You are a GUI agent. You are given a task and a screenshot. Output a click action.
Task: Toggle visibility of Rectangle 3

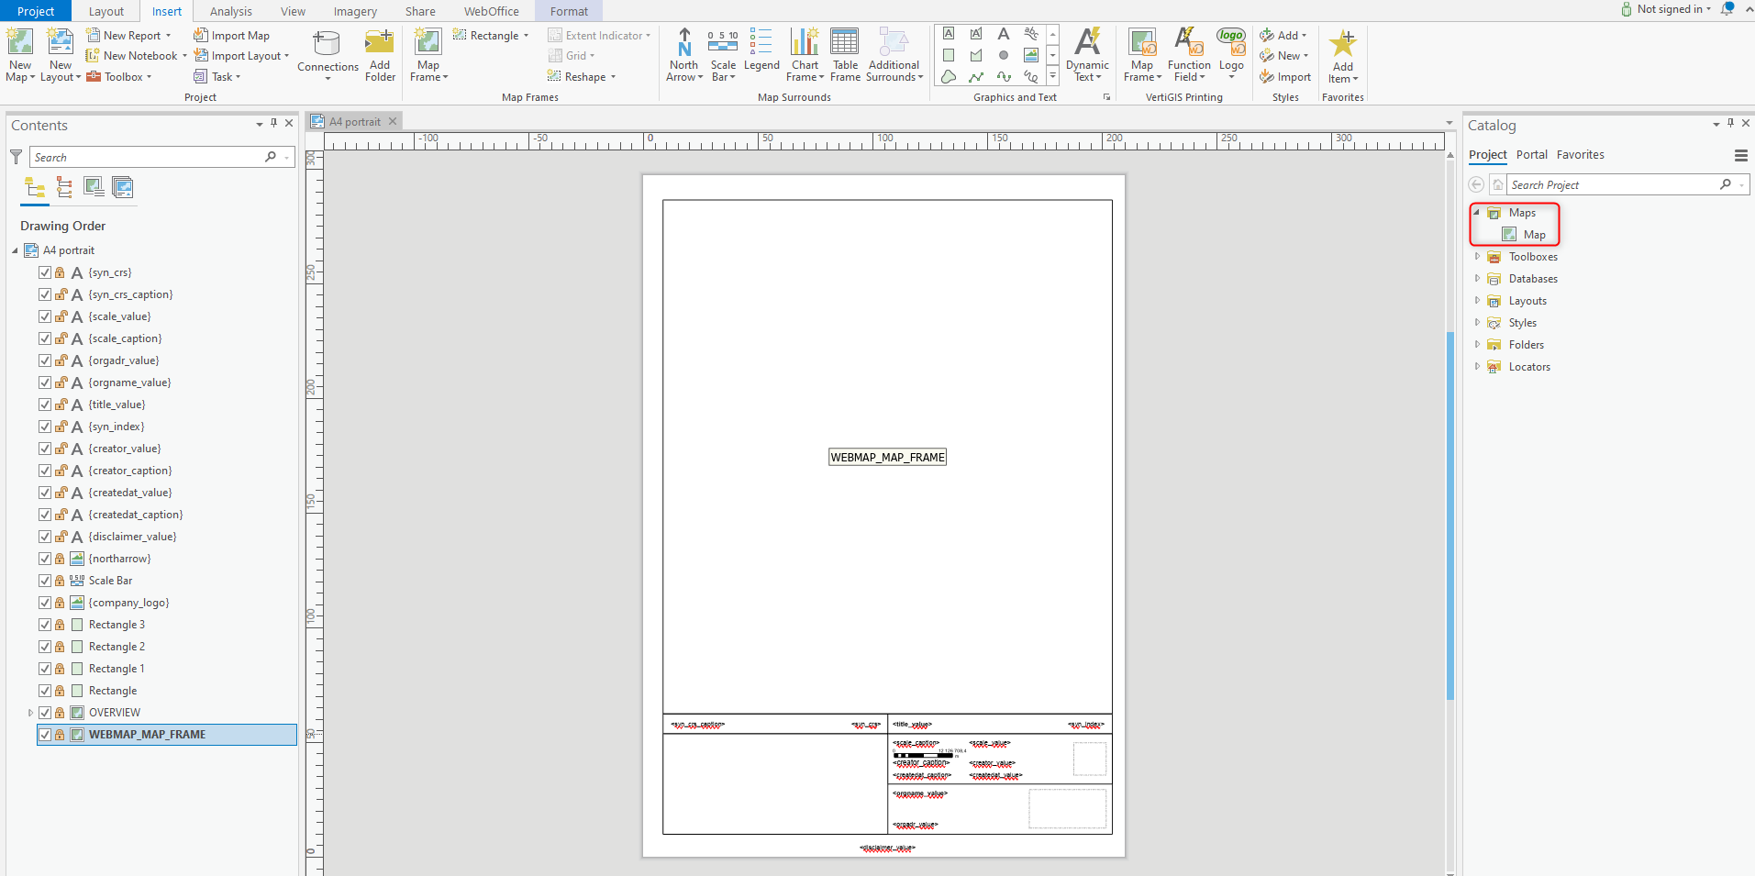[45, 625]
